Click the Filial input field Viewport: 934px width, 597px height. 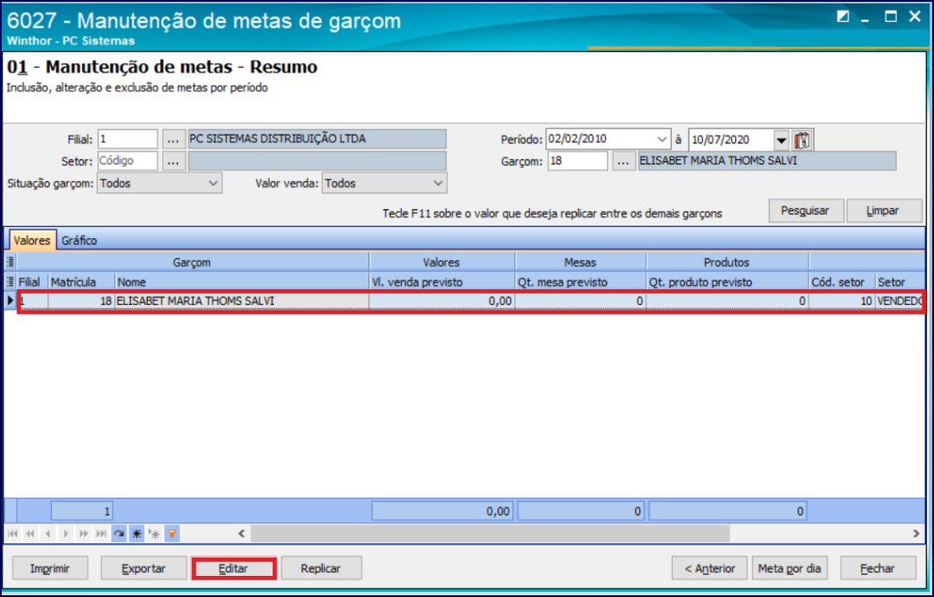[128, 139]
